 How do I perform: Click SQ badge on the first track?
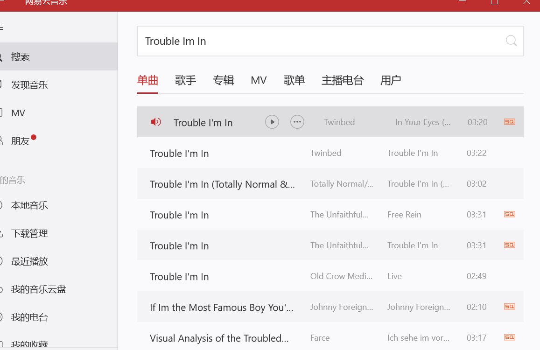509,122
